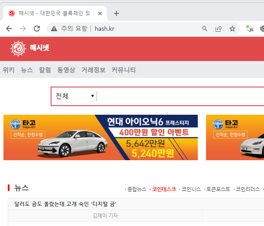This screenshot has width=264, height=226.
Task: Bookmark this page with star icon
Action: tap(232, 29)
